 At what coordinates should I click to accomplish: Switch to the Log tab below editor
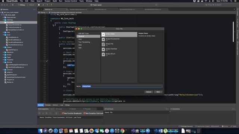point(61,105)
